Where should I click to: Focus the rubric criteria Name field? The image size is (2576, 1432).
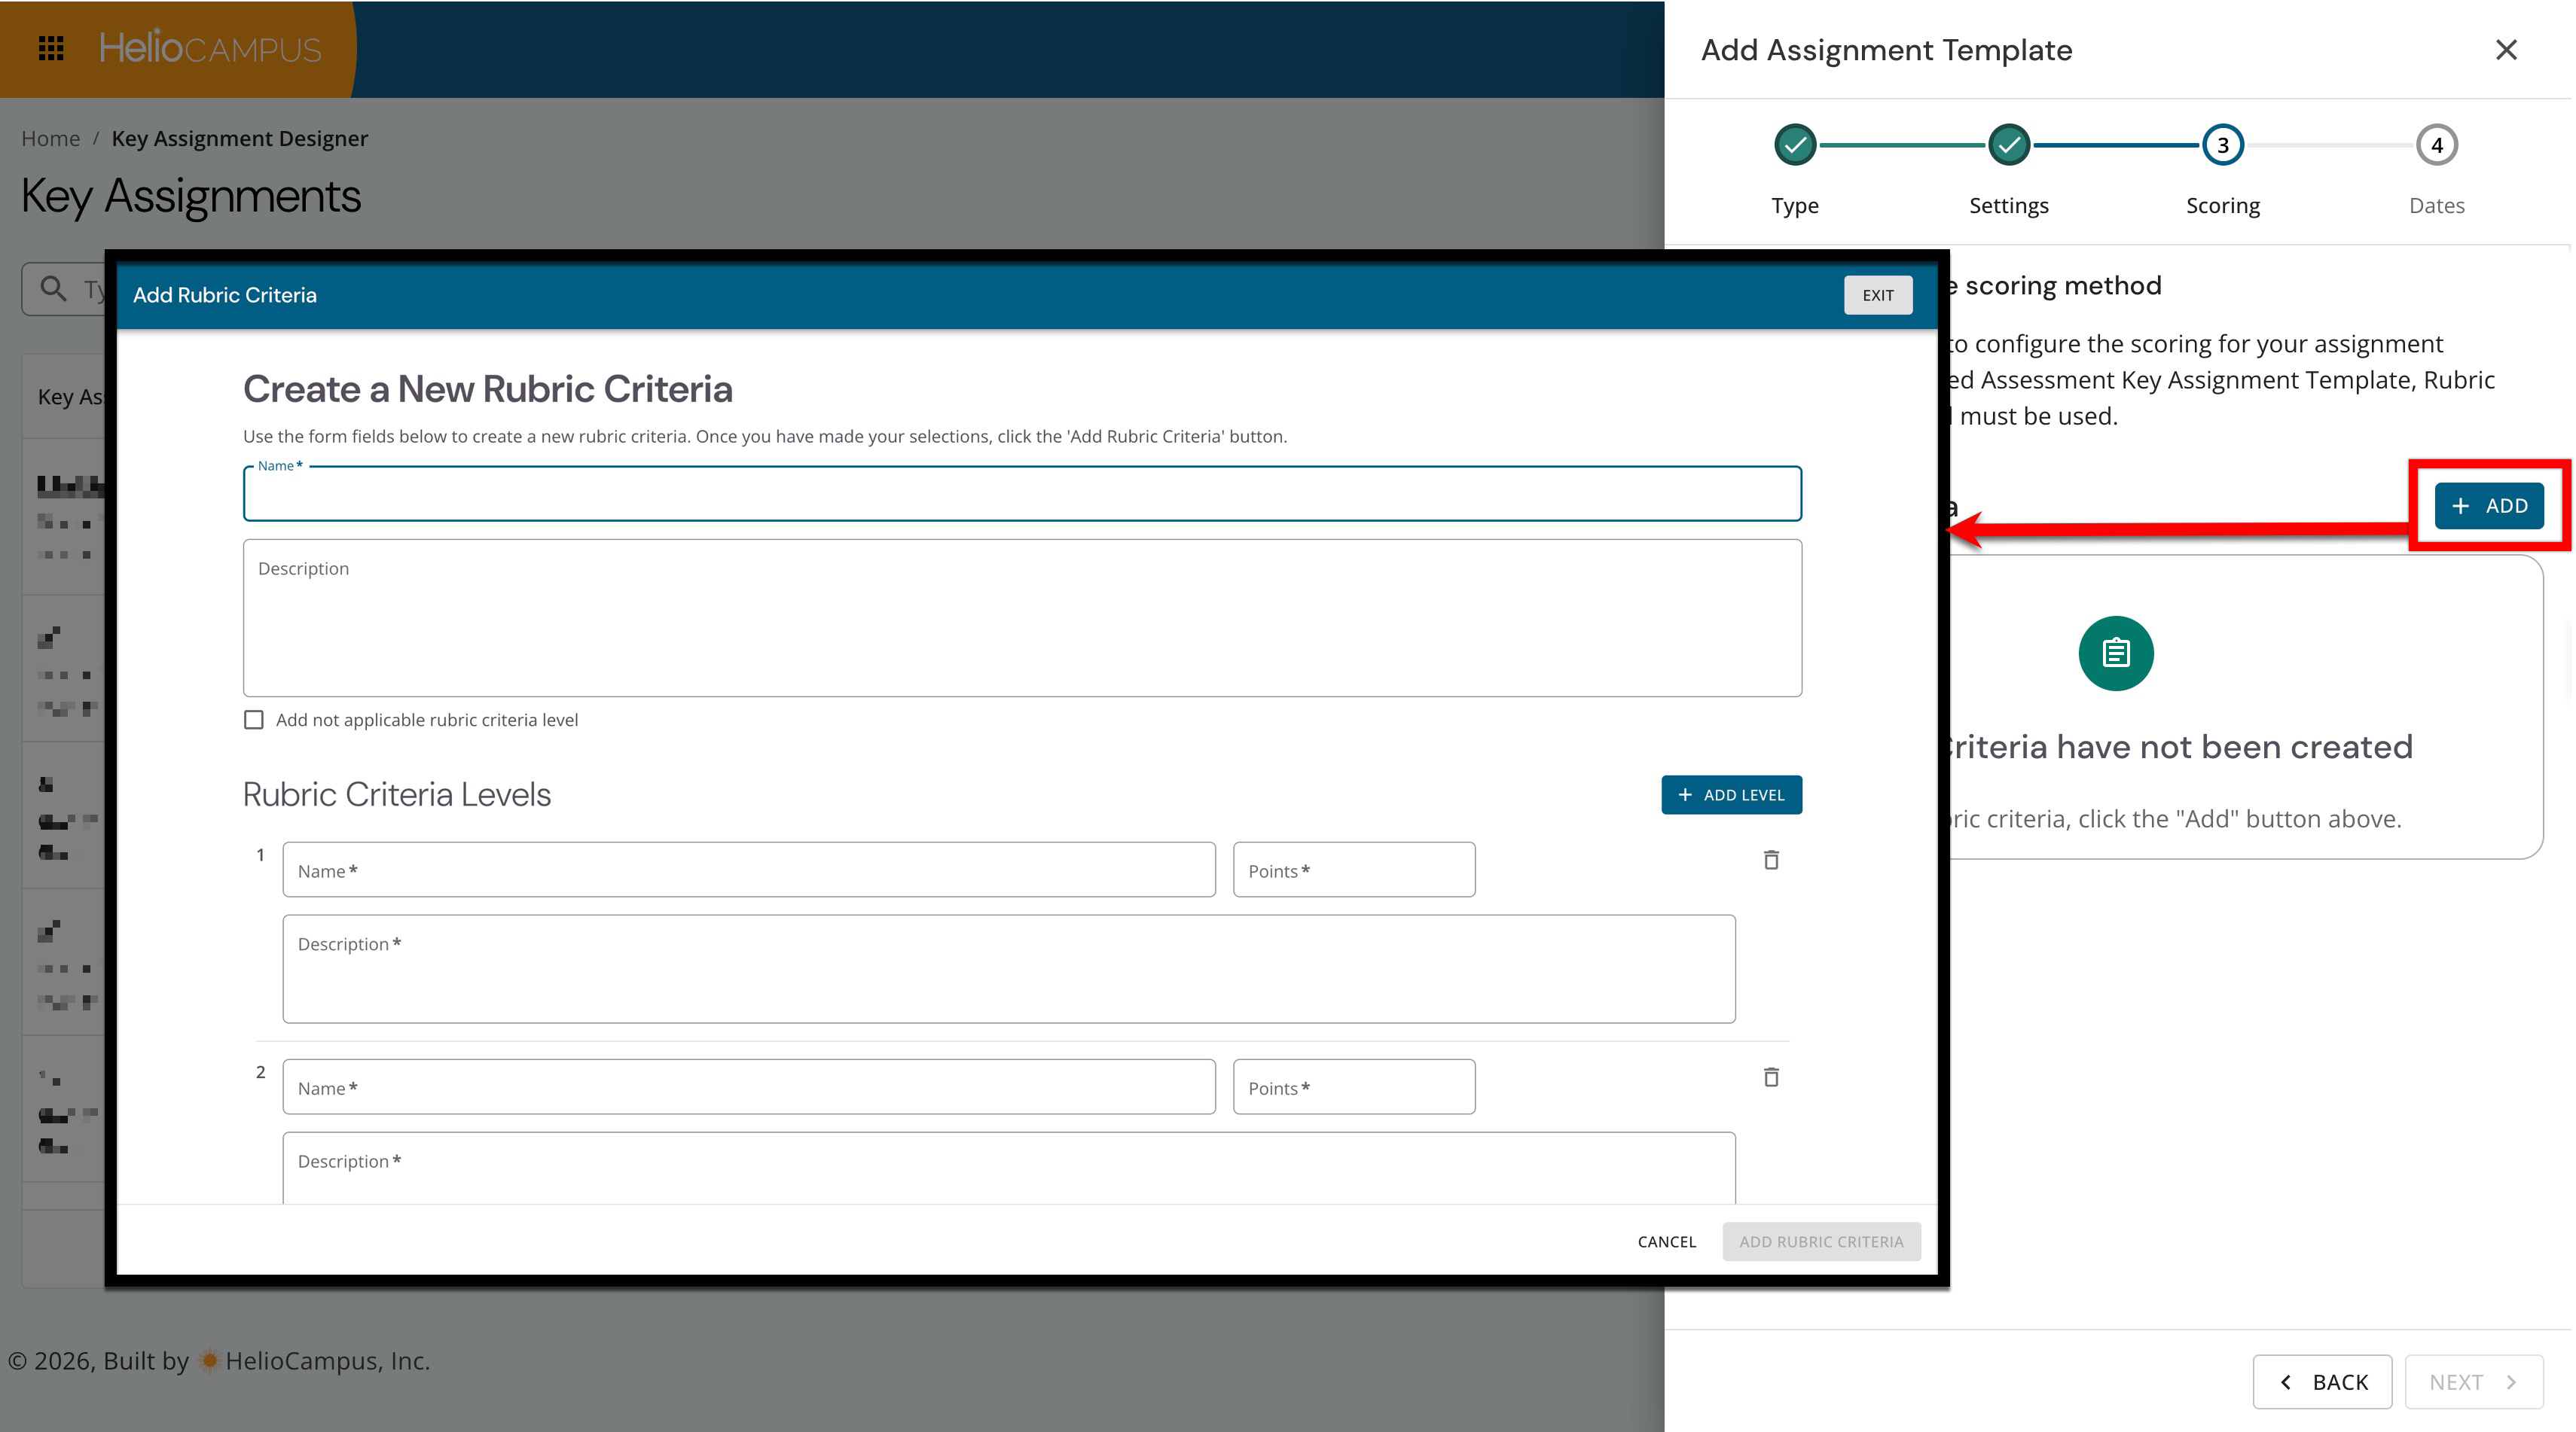click(1021, 495)
